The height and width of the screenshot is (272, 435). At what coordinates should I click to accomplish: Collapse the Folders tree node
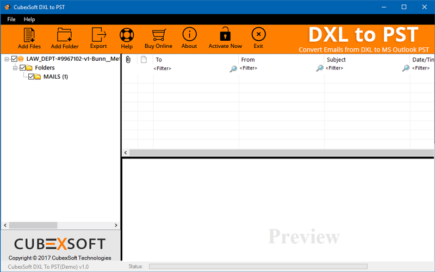(x=15, y=68)
